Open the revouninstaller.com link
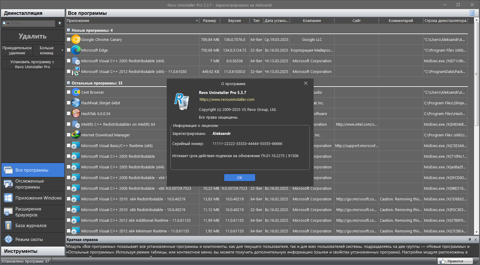The image size is (480, 265). pyautogui.click(x=227, y=100)
